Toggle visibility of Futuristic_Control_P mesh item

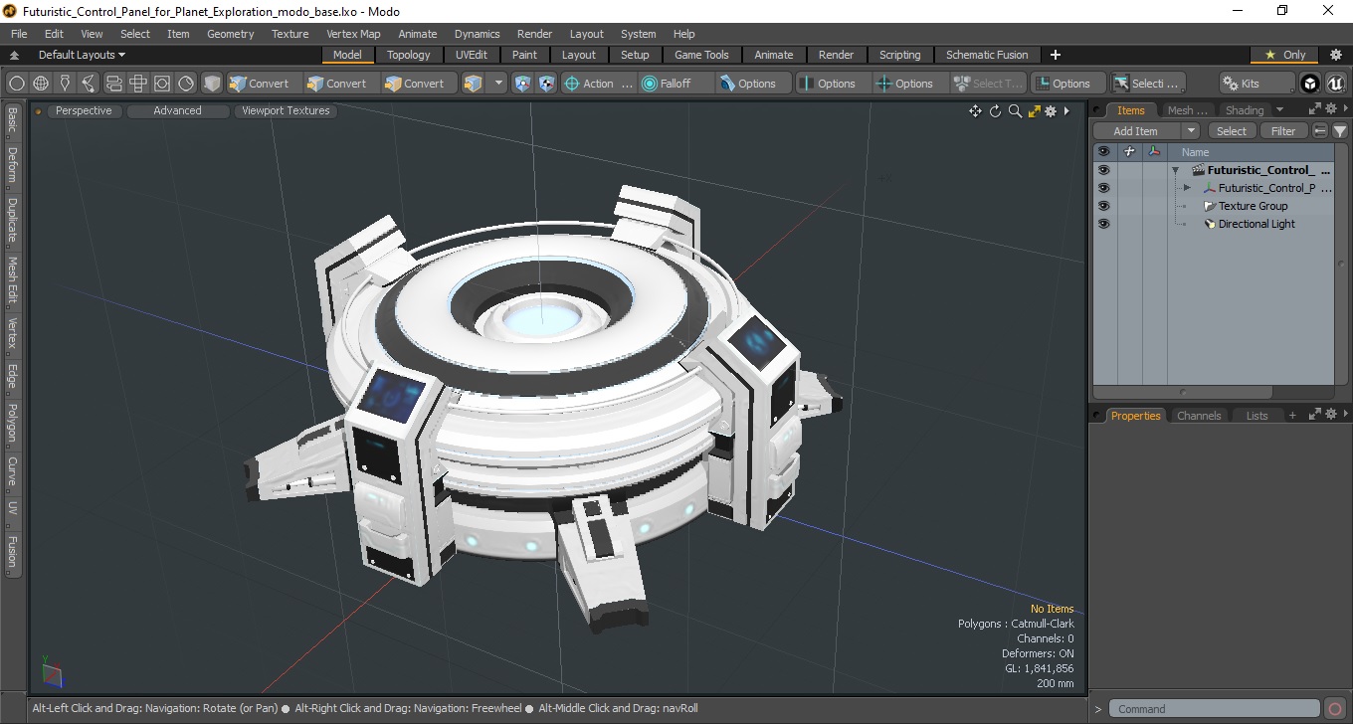pos(1103,188)
